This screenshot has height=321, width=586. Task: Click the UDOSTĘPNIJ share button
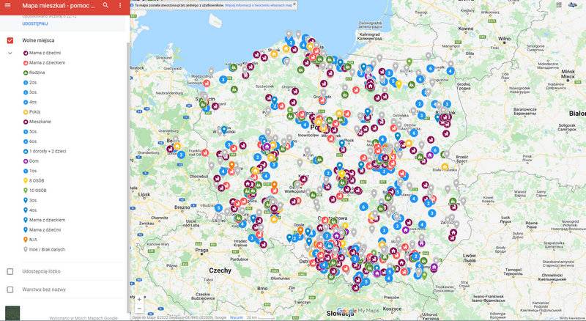click(35, 23)
